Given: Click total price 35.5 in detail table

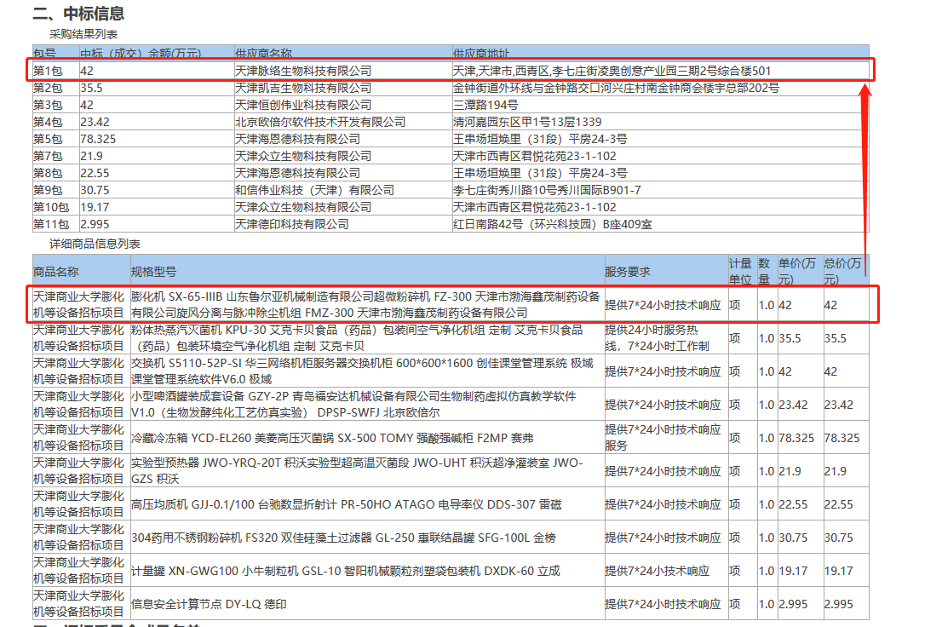Looking at the screenshot, I should point(835,338).
